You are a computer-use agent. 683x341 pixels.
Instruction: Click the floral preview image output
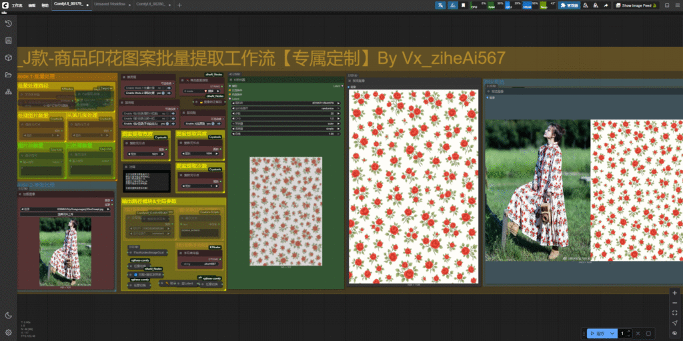[414, 186]
